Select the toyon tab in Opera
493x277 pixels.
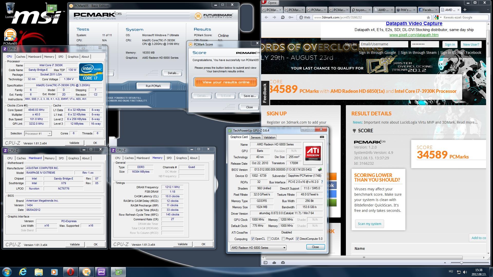(361, 10)
